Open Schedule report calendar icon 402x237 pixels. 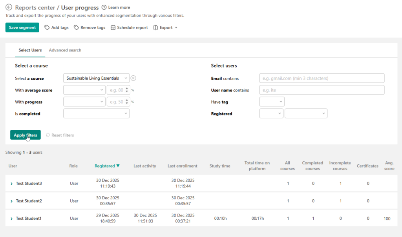point(113,27)
